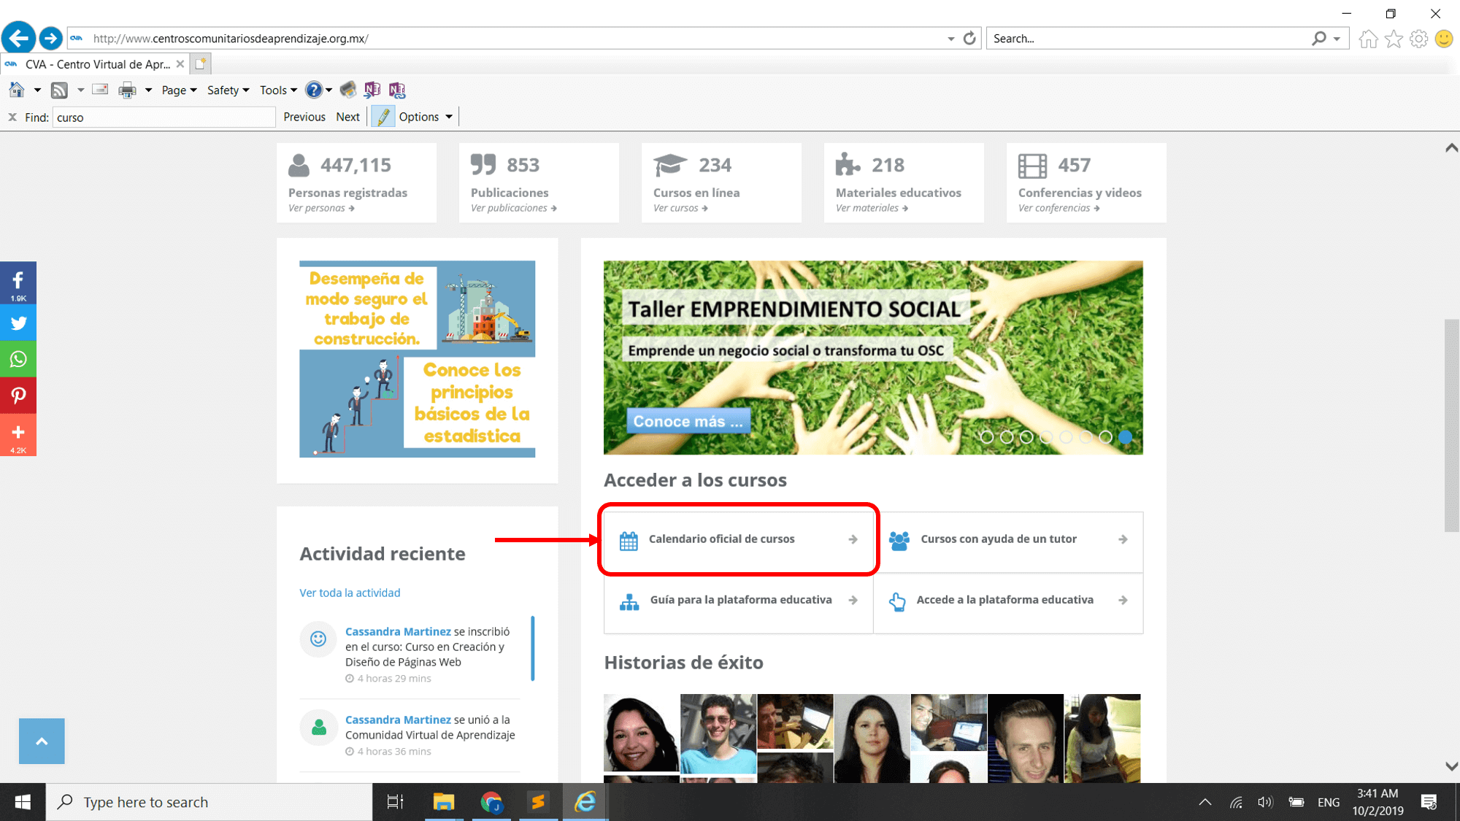Share the page on Pinterest
This screenshot has height=821, width=1460.
(18, 396)
